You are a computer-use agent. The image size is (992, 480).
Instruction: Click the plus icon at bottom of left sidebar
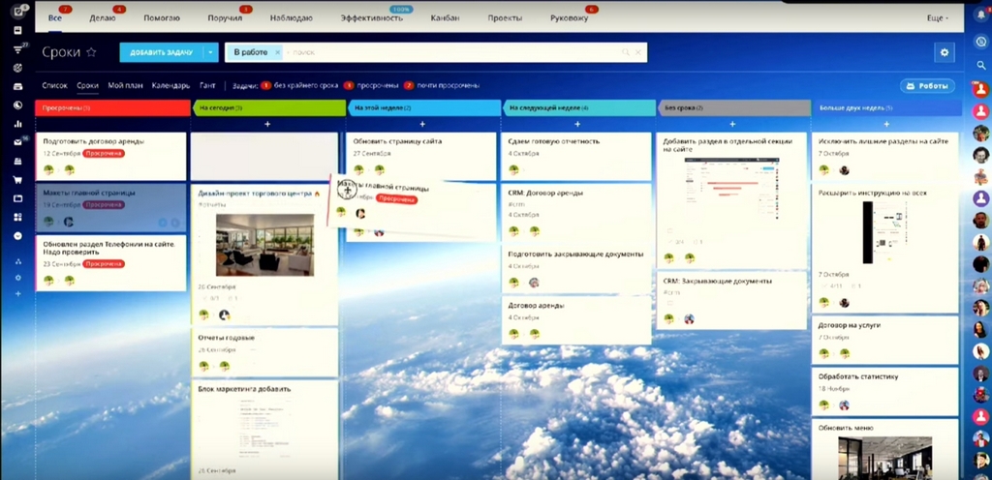point(17,293)
